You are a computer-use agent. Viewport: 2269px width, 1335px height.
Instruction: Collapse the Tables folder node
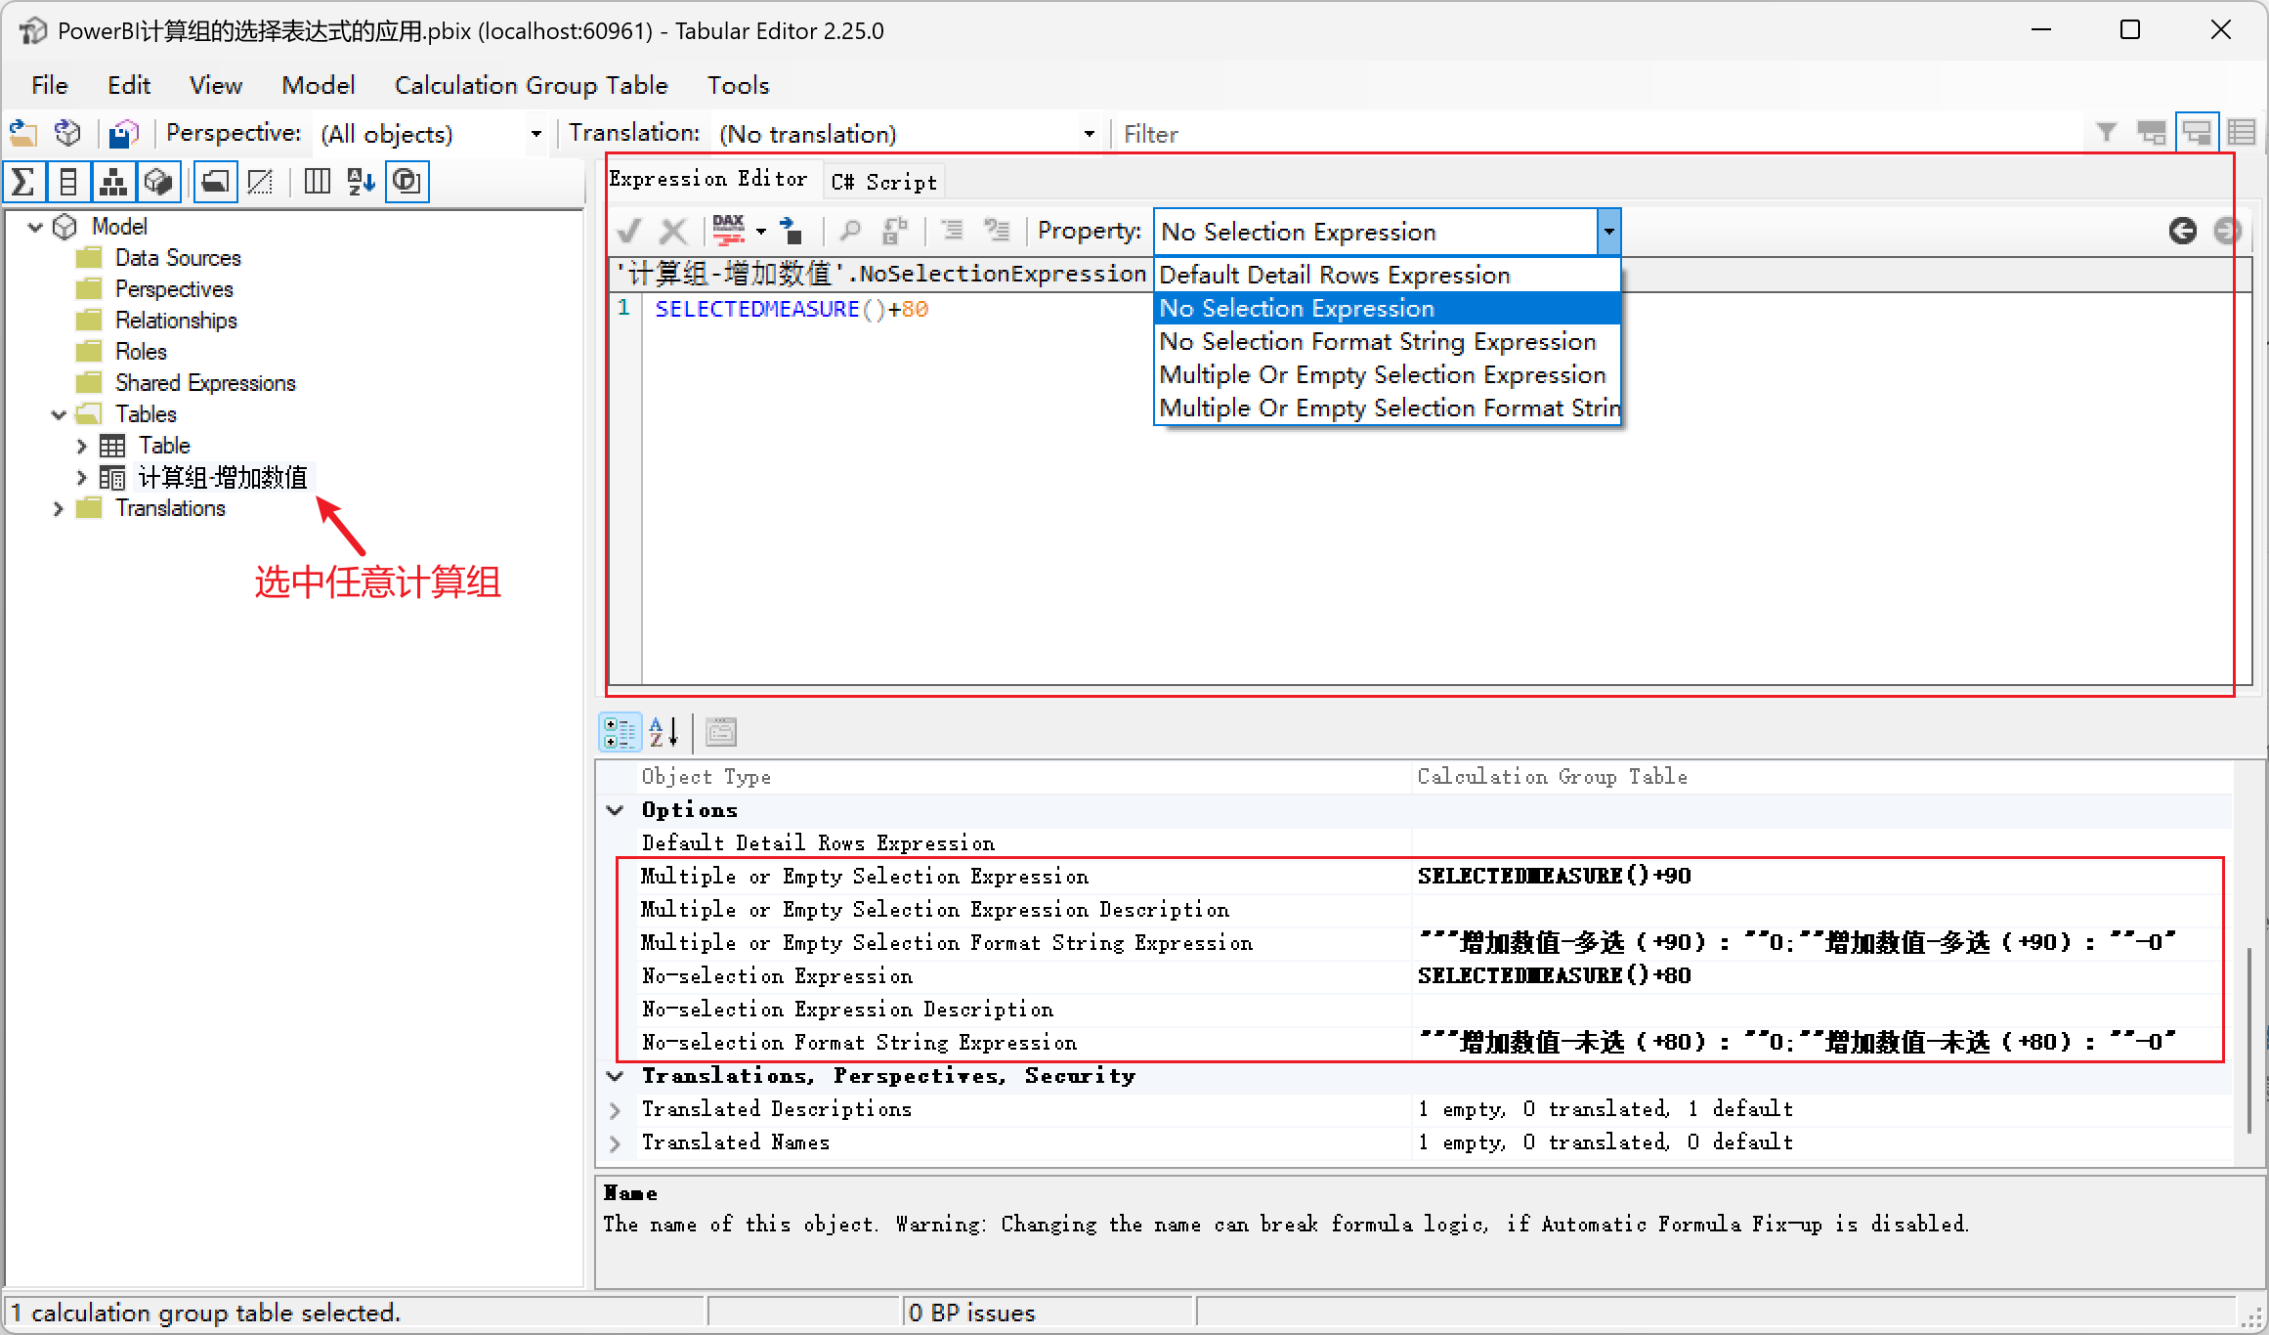click(x=59, y=414)
